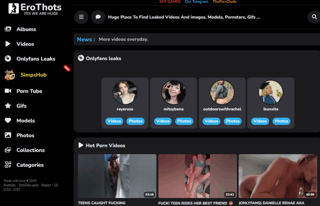
Task: Open the video thumbnail with 33:42 duration
Action: click(x=197, y=176)
